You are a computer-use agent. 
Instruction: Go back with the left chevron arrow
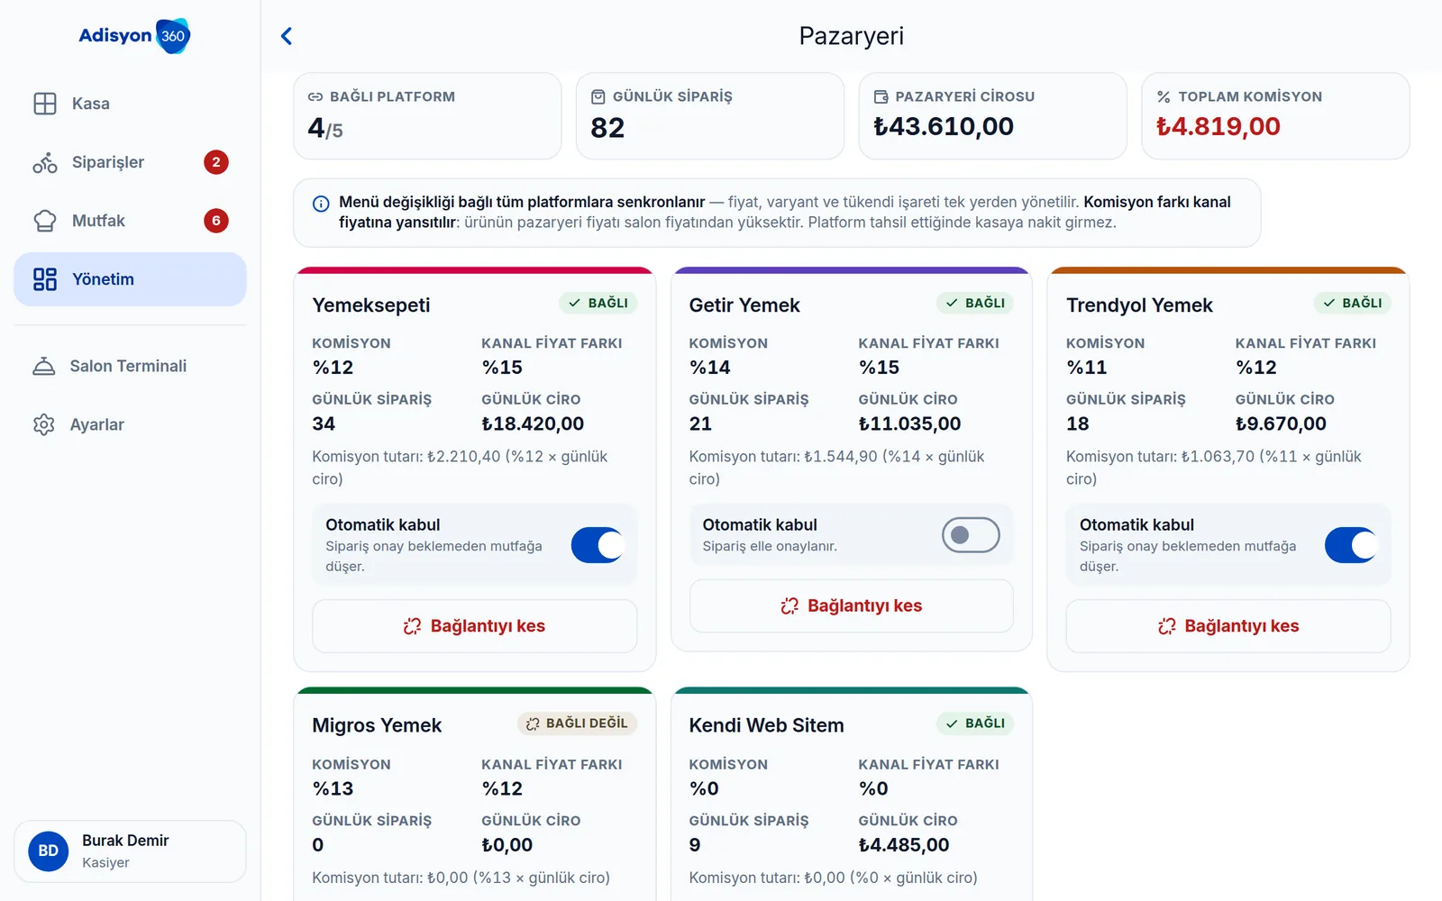pyautogui.click(x=287, y=36)
